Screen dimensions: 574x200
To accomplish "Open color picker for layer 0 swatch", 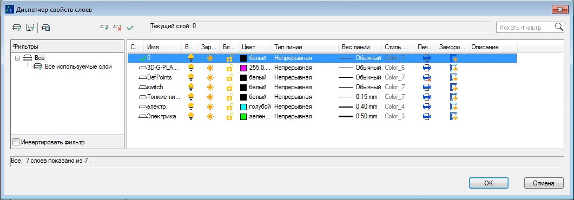I will pos(243,58).
